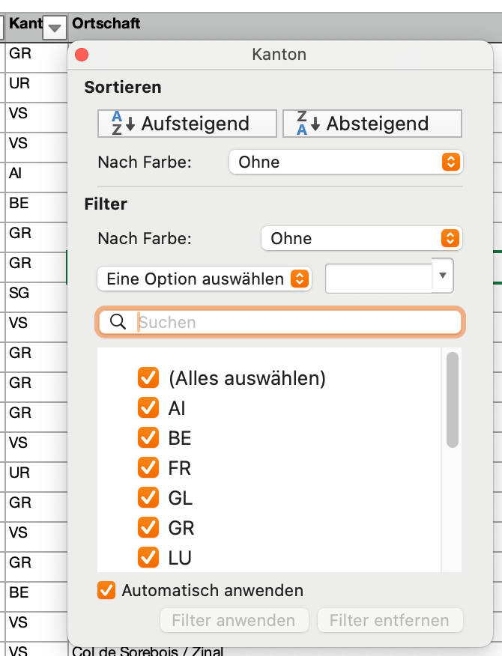Uncheck the AI canton checkbox
The height and width of the screenshot is (656, 502).
[148, 408]
